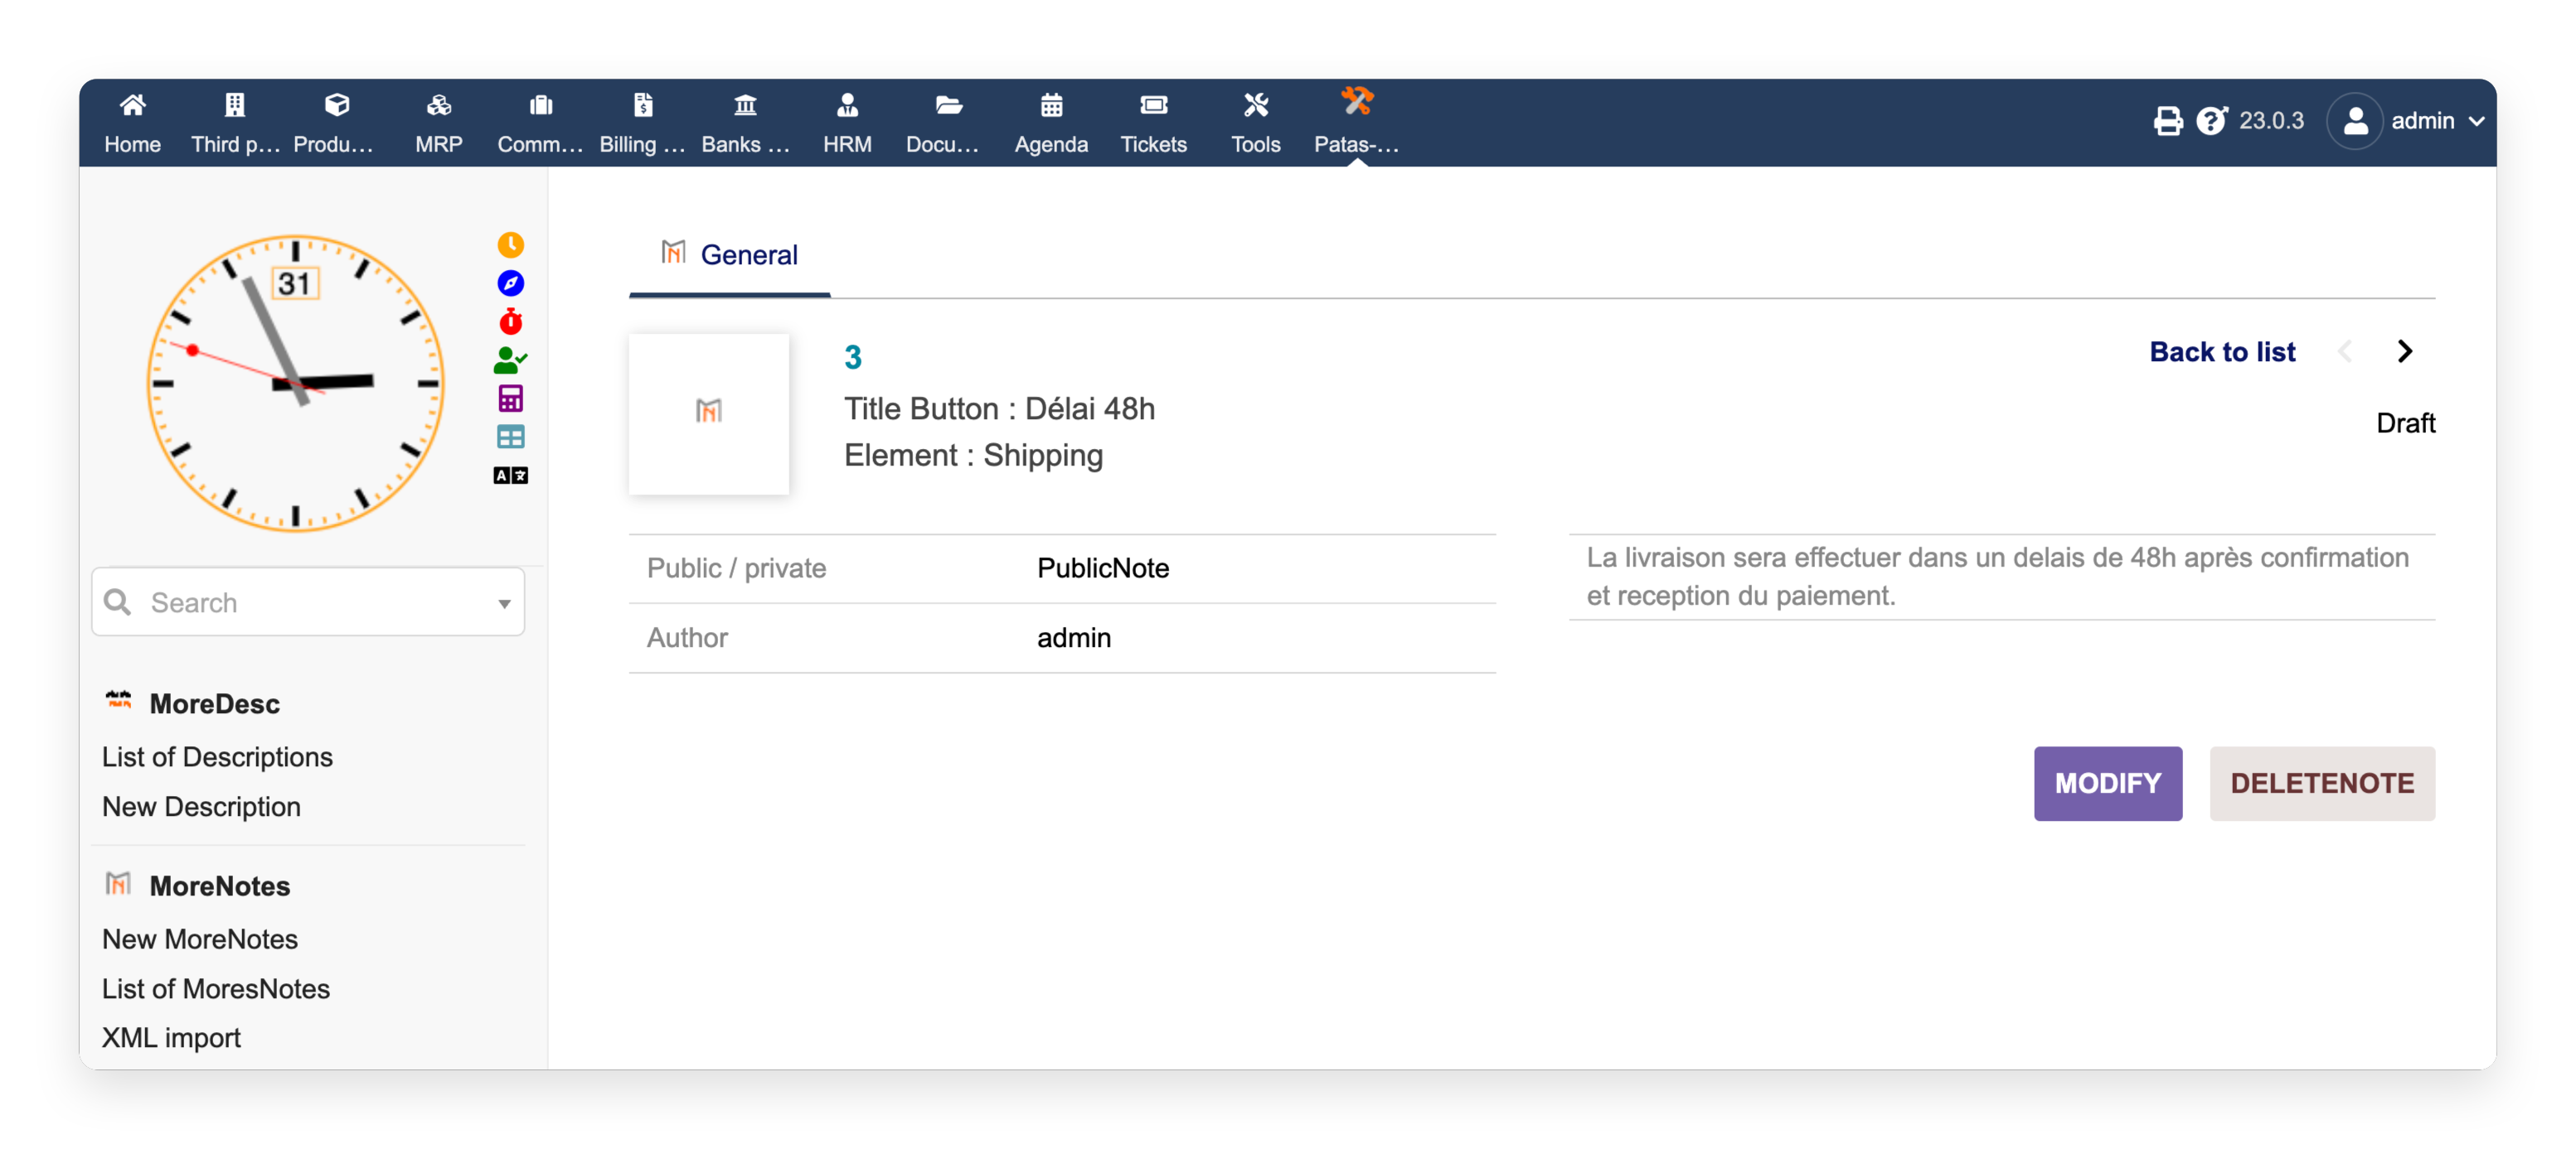Click the PublicNote value
The image size is (2576, 1149).
1103,567
